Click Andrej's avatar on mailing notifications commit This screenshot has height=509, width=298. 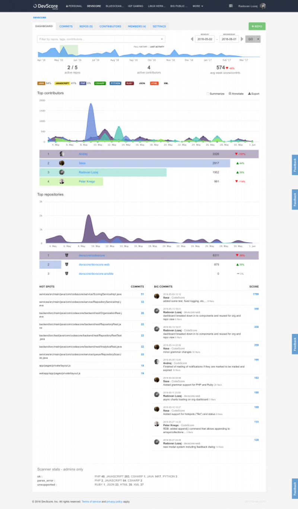click(157, 362)
